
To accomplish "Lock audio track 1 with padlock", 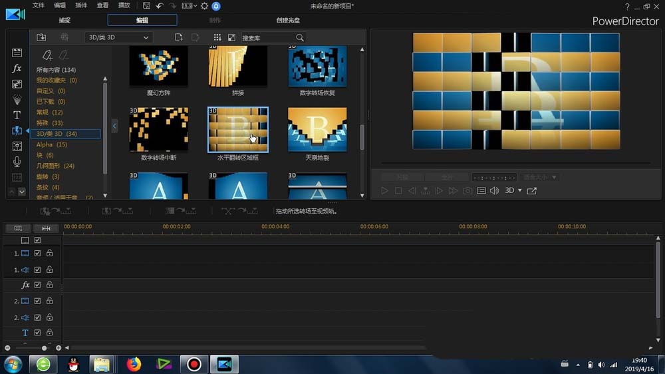I will 49,270.
